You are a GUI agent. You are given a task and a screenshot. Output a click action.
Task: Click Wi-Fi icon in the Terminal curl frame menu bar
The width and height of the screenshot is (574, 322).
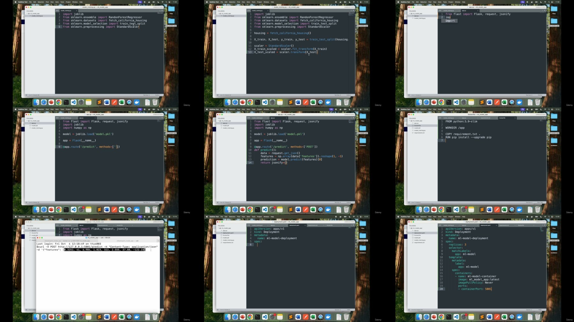(162, 217)
